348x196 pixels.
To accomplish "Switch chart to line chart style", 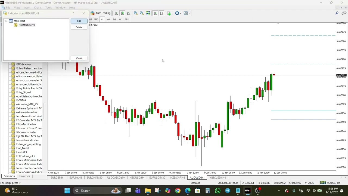I will click(x=129, y=13).
